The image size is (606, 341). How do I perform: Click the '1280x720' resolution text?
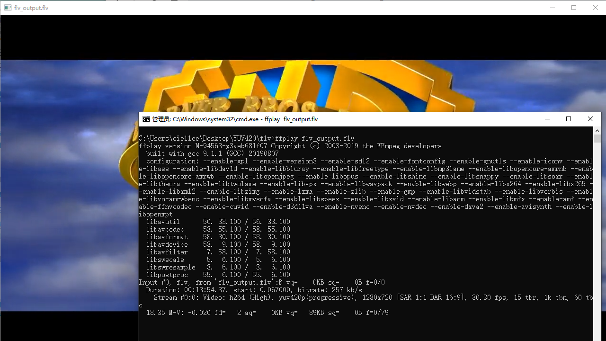coord(377,297)
